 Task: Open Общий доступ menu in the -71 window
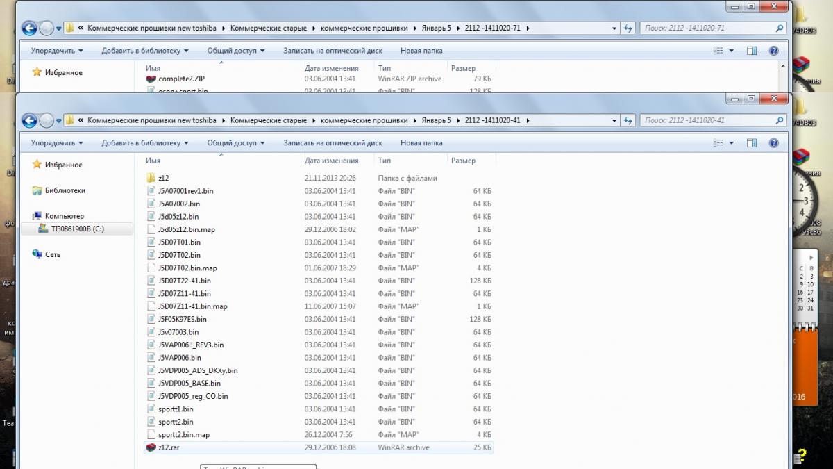click(236, 51)
